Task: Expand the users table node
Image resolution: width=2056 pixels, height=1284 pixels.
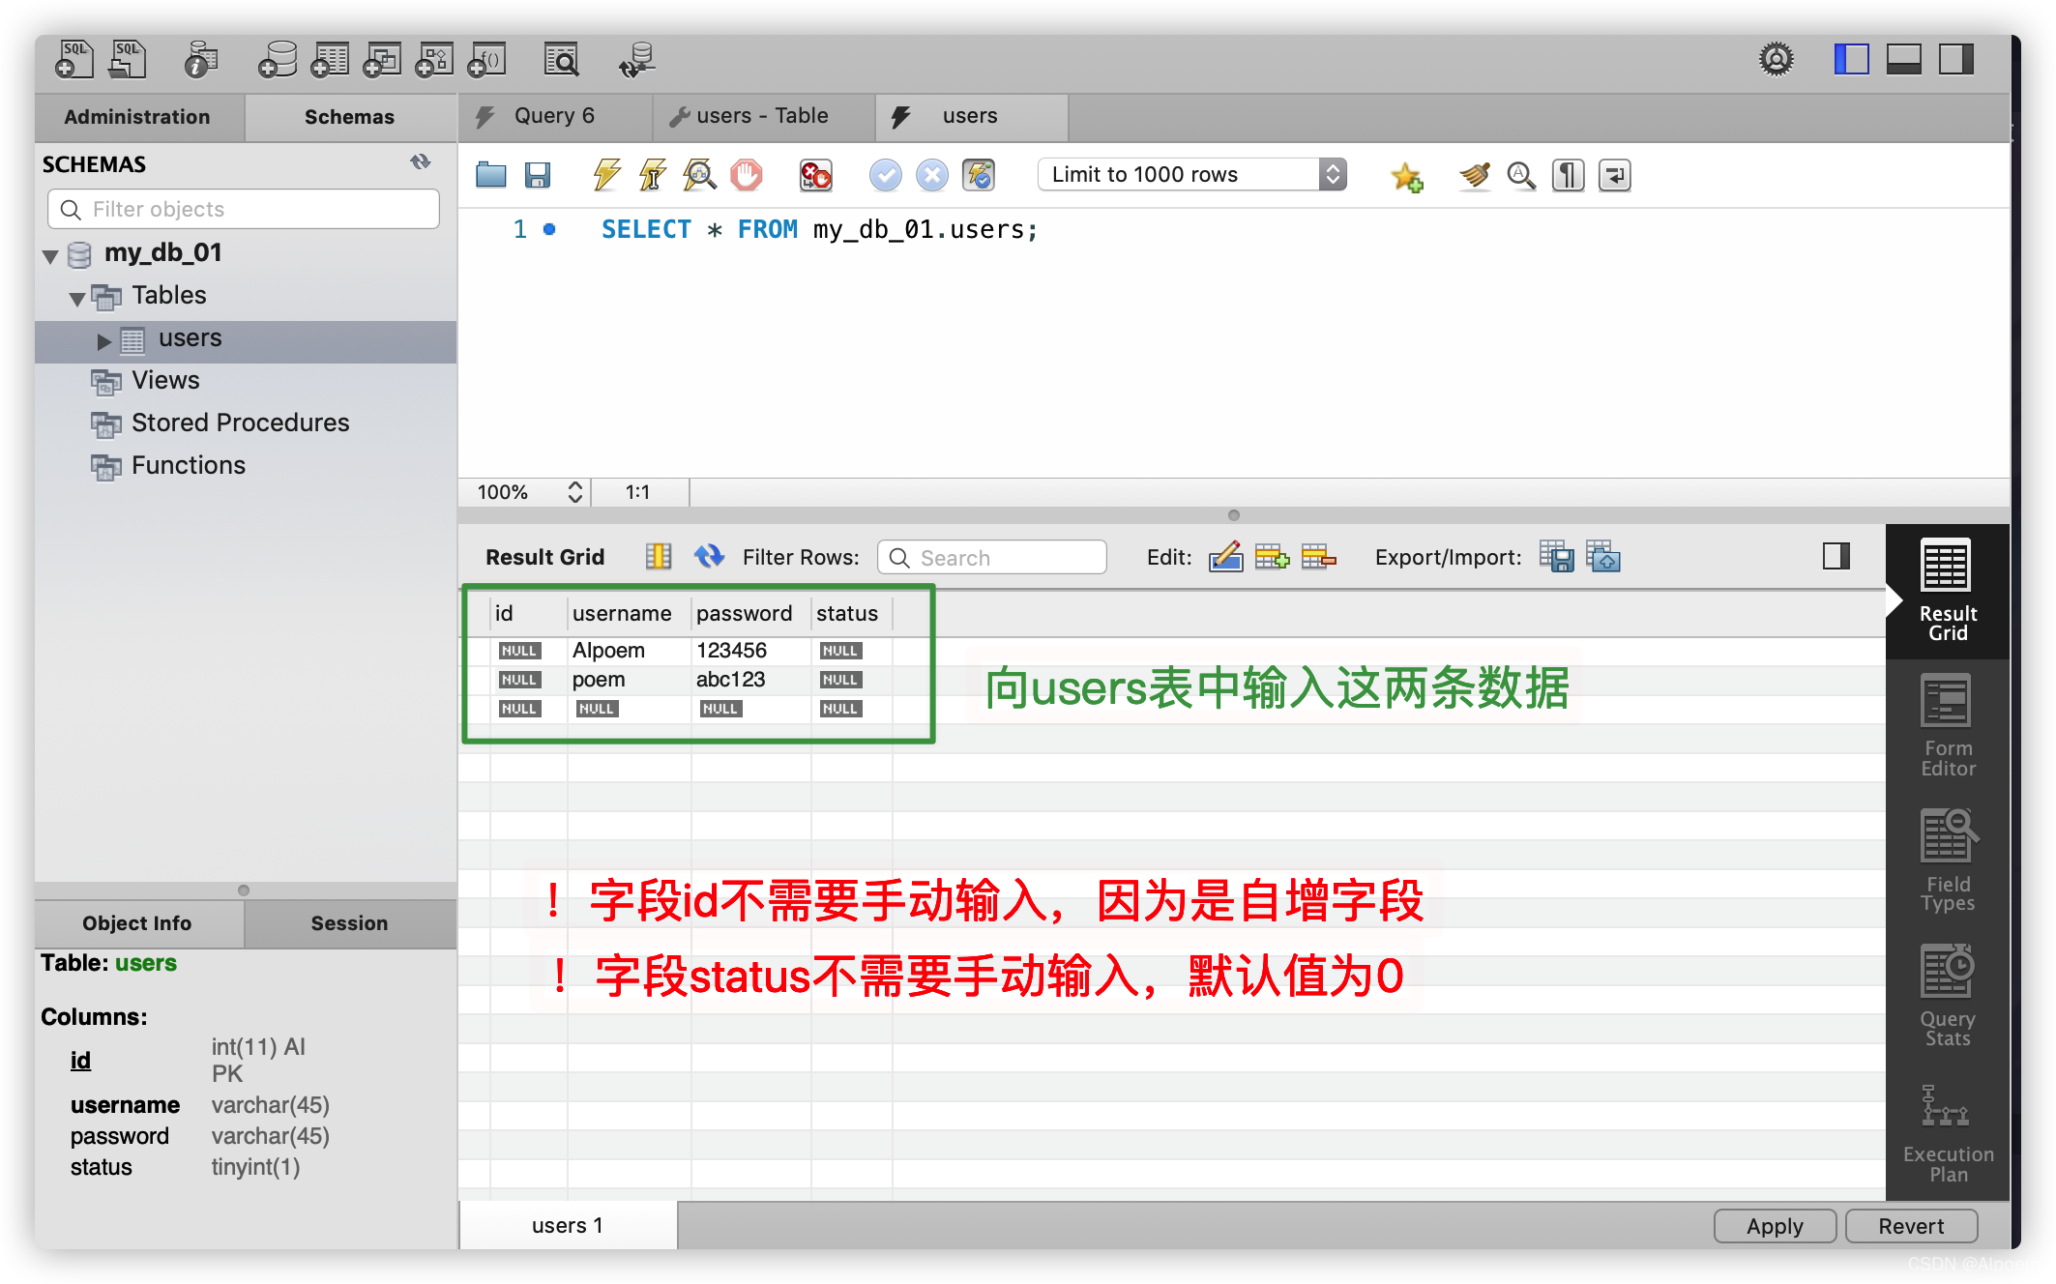Action: pos(104,341)
